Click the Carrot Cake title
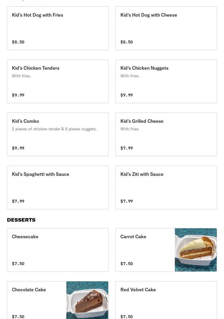 133,236
